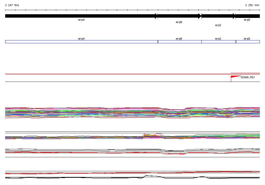Select the blue mrpB outlined box

[180, 42]
